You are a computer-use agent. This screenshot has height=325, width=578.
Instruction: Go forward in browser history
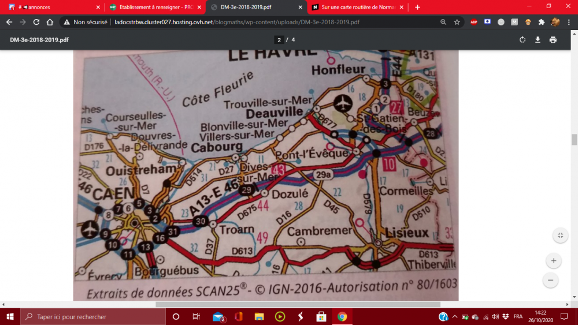click(23, 22)
